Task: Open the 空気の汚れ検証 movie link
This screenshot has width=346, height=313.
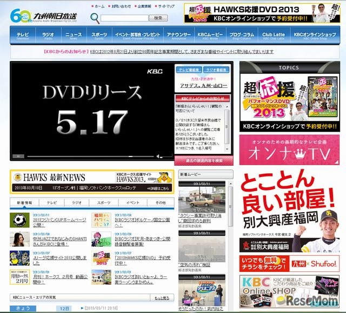Action: pos(194,265)
